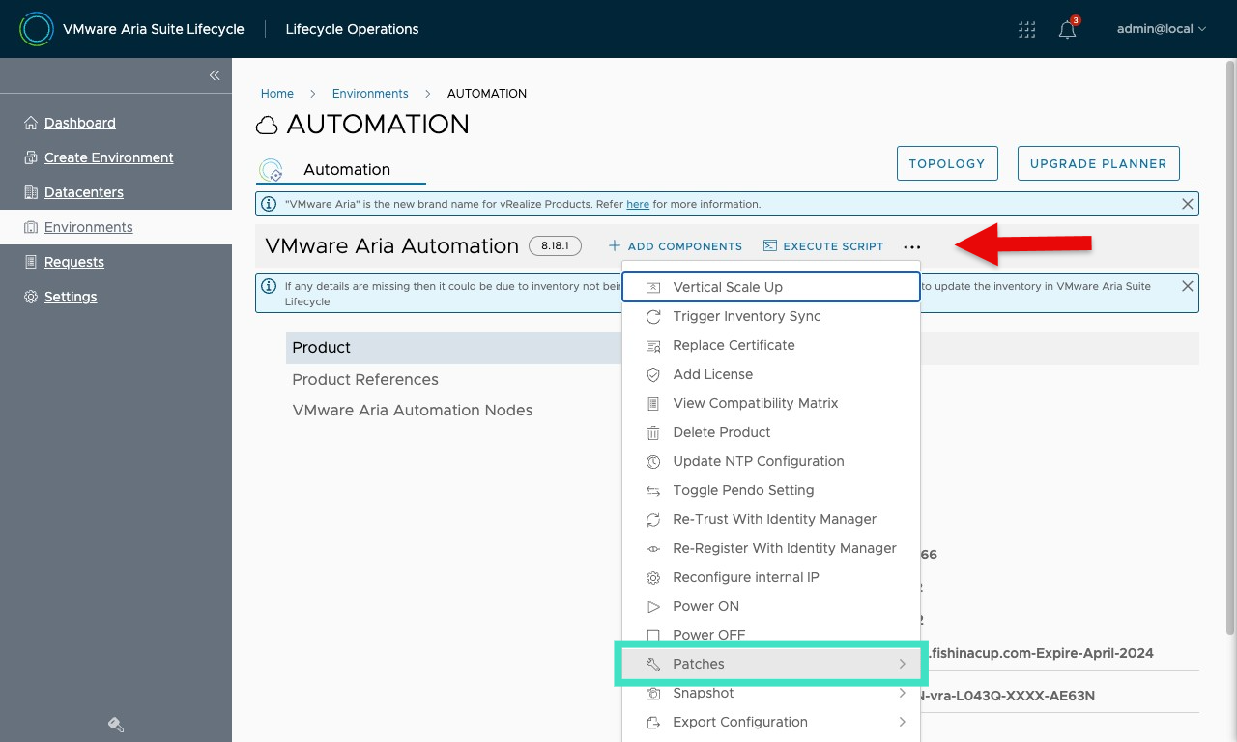Open Create Environment in sidebar
1237x742 pixels.
(109, 157)
